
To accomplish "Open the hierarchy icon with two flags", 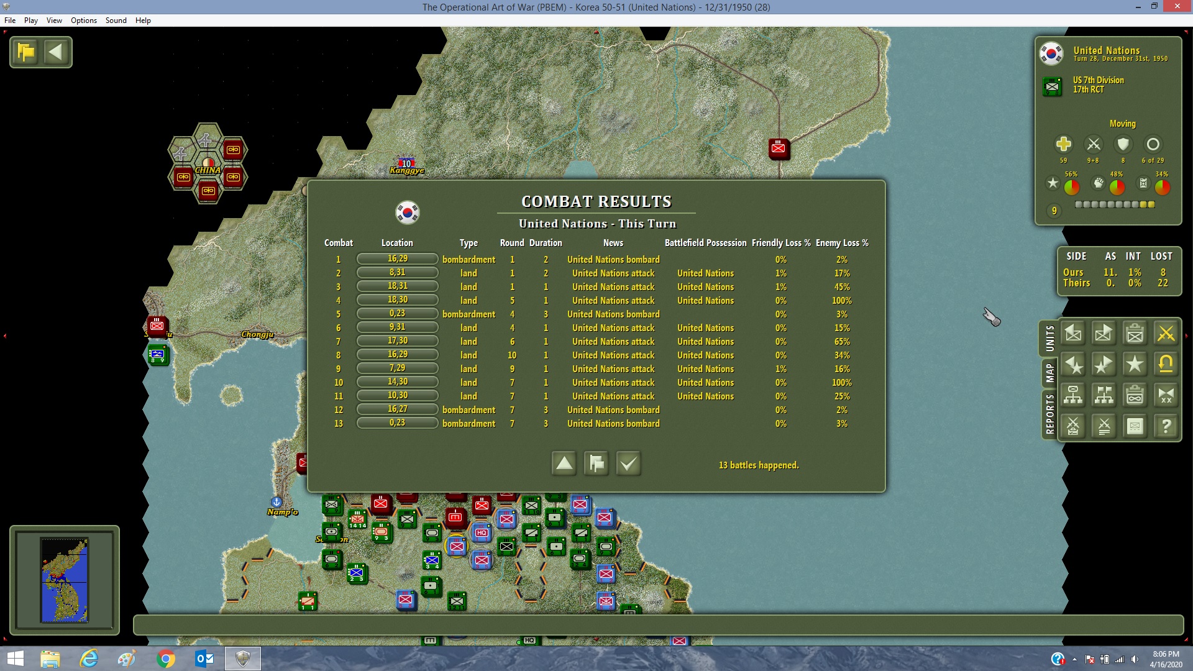I will 1104,395.
